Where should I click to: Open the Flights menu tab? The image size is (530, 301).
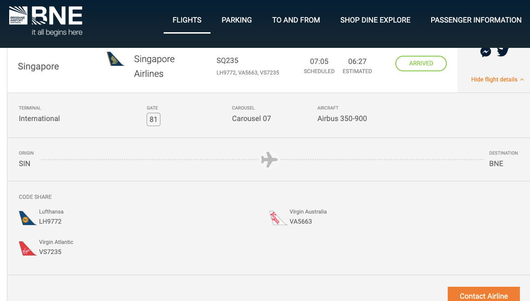click(x=187, y=20)
